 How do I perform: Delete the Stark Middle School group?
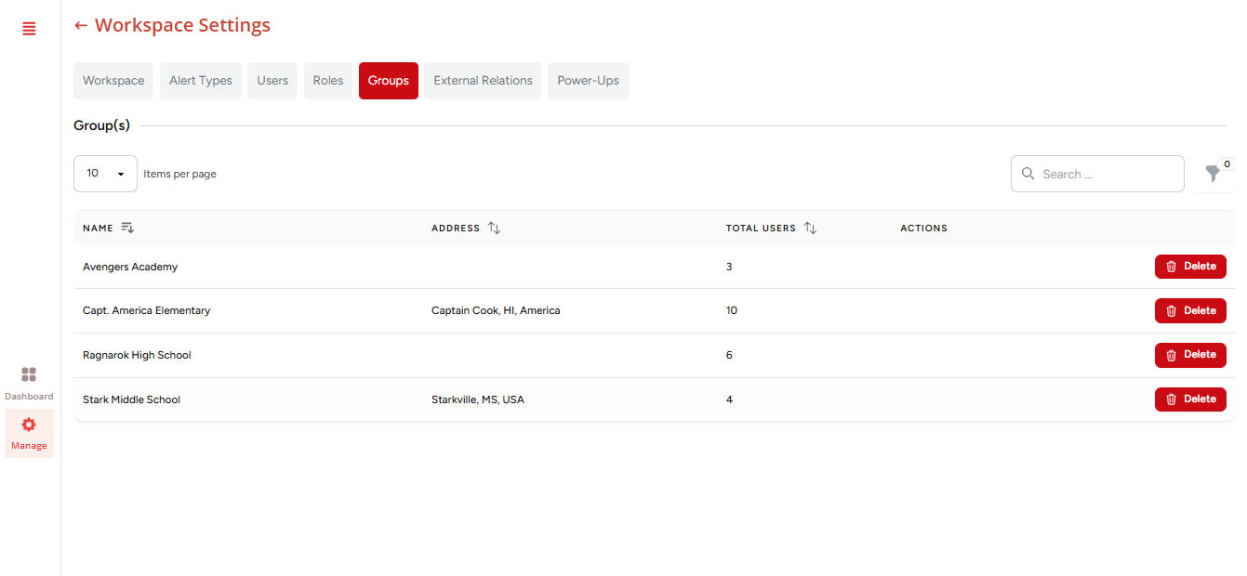coord(1189,399)
